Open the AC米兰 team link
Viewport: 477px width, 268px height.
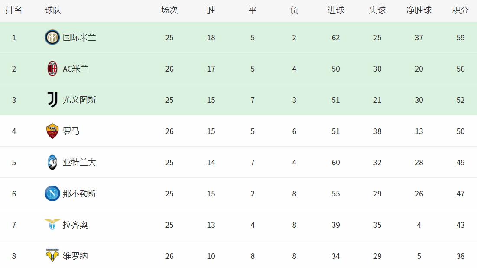click(x=76, y=69)
